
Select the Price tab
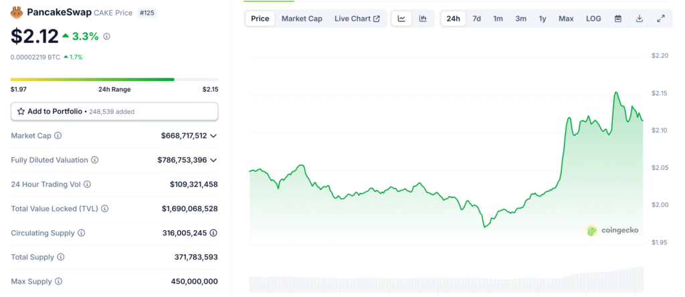pos(260,19)
